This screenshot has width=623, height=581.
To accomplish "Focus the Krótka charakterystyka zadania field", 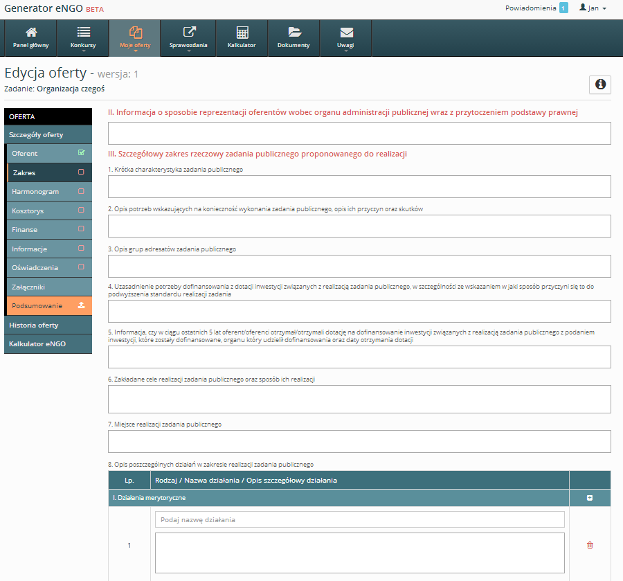I will [x=359, y=186].
